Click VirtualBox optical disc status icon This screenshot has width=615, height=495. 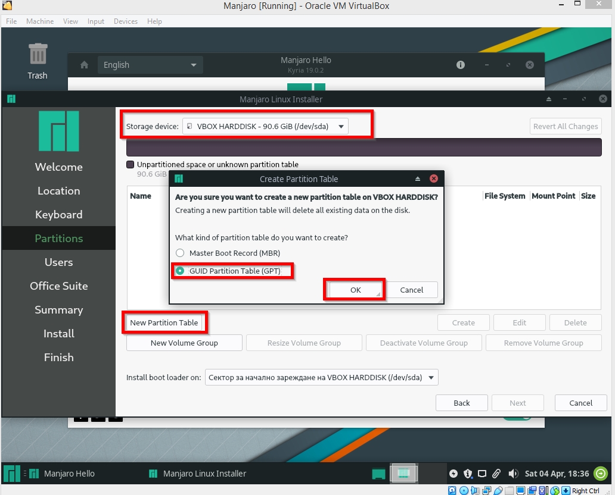click(464, 490)
